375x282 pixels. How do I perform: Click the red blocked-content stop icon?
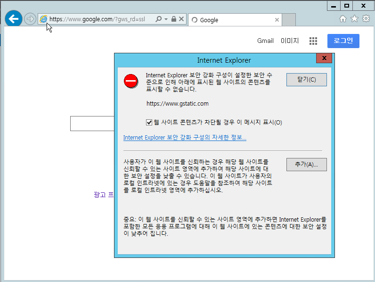(x=130, y=81)
